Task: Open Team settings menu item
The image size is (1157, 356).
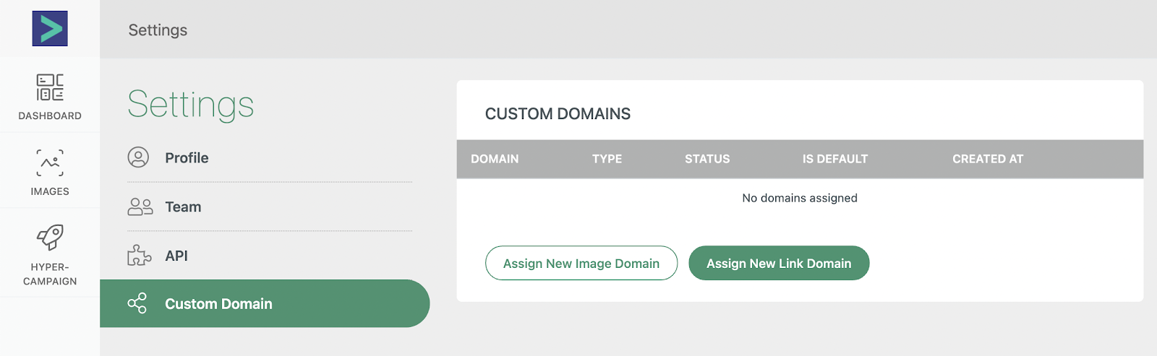Action: click(x=270, y=207)
